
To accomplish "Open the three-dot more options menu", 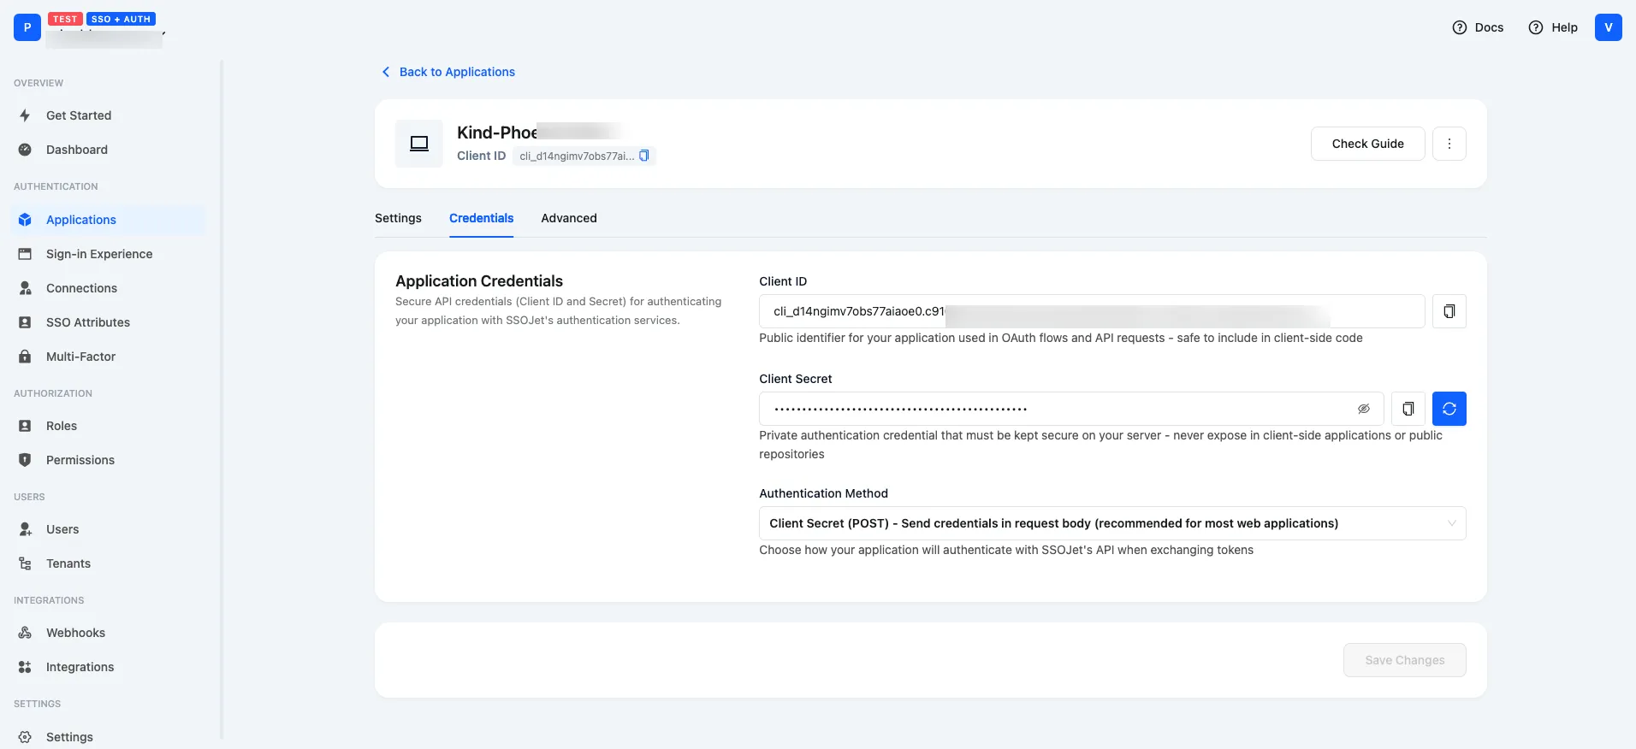I will [x=1449, y=144].
